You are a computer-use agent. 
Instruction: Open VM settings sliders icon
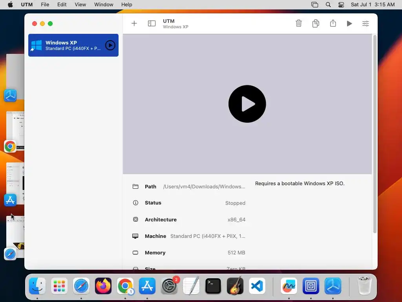[365, 24]
